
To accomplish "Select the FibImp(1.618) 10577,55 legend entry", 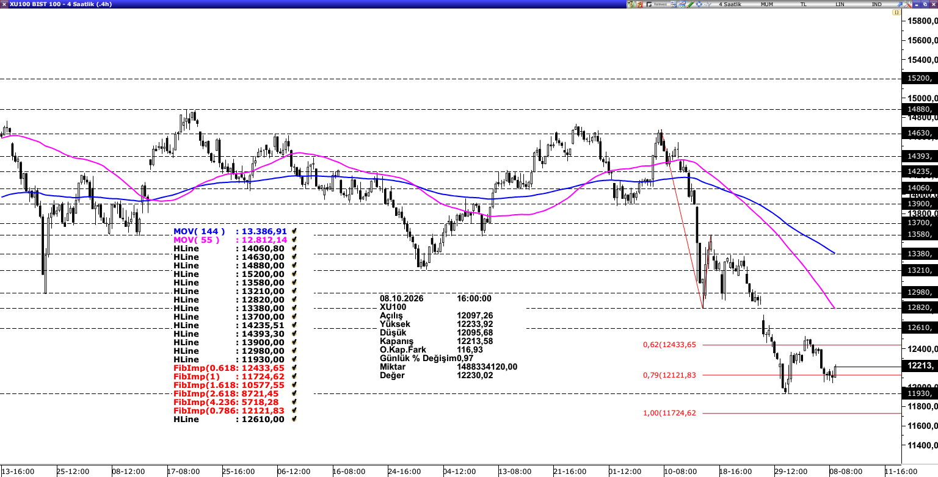I will [x=229, y=386].
